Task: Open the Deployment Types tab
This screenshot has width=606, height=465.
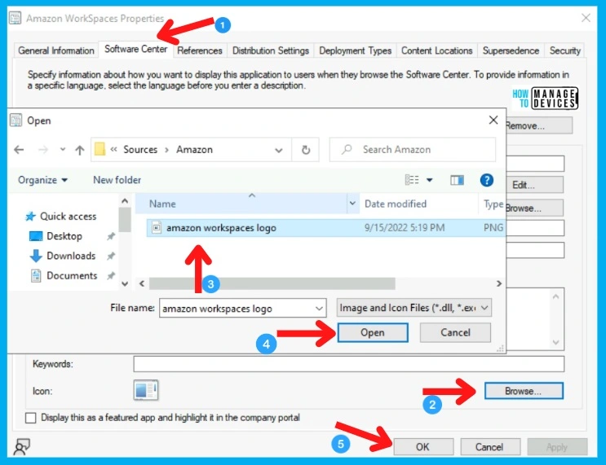Action: pyautogui.click(x=355, y=50)
